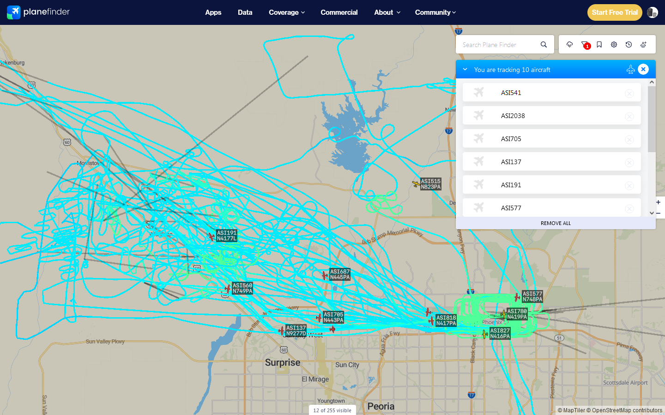
Task: Click the Plane Finder logo
Action: (x=38, y=12)
